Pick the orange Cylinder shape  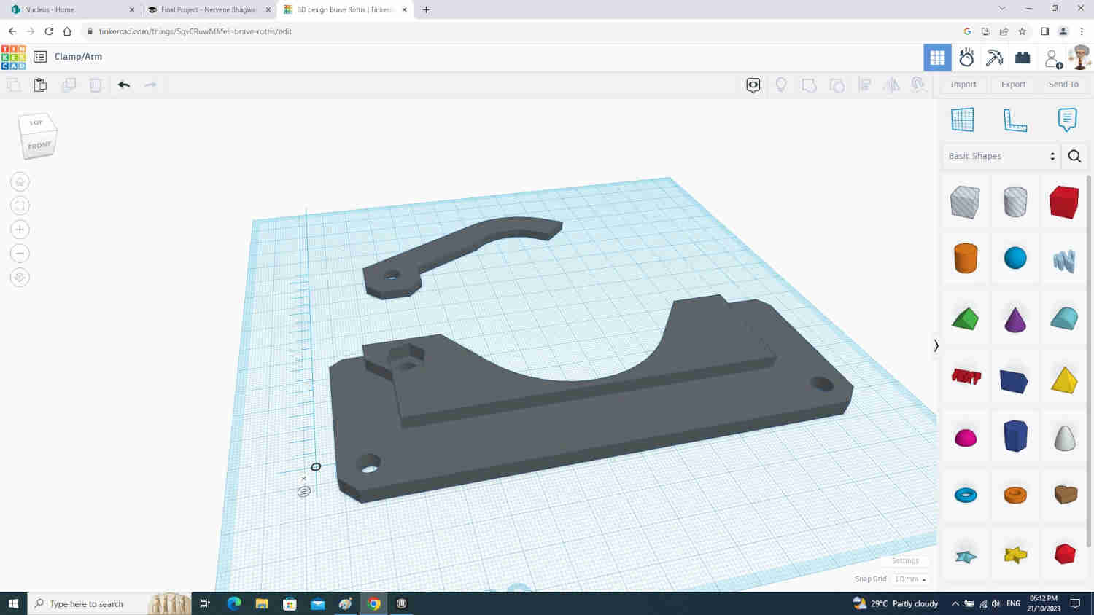click(x=965, y=258)
